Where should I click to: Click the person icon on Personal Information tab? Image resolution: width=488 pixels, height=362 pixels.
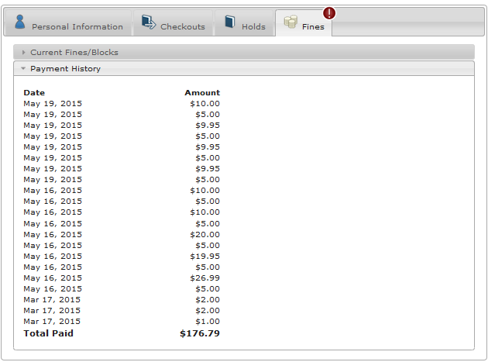click(20, 22)
